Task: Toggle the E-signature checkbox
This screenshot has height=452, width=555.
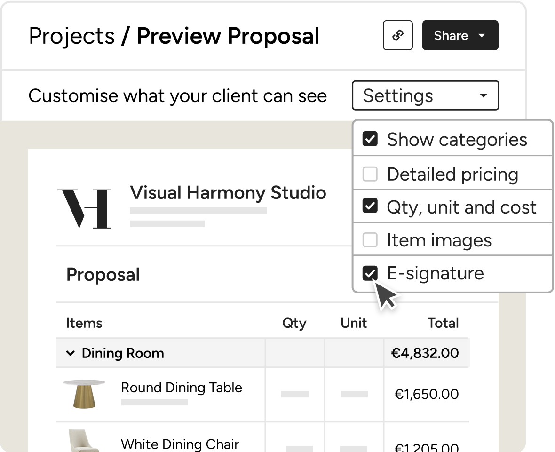Action: (370, 273)
